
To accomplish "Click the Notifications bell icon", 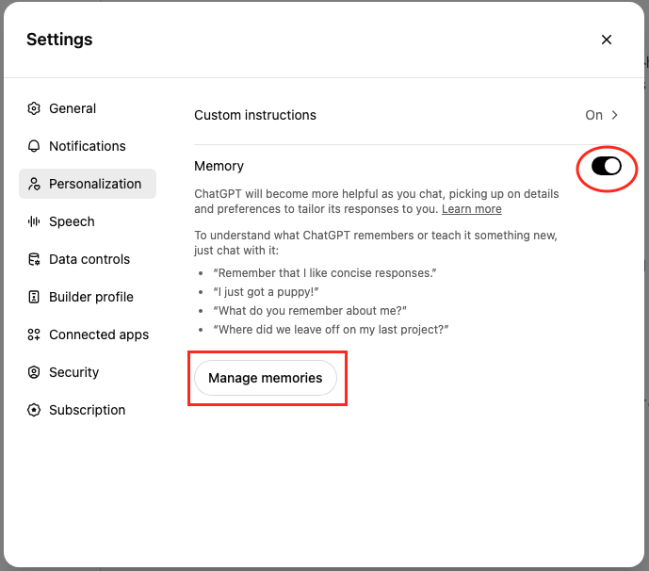I will [x=34, y=146].
